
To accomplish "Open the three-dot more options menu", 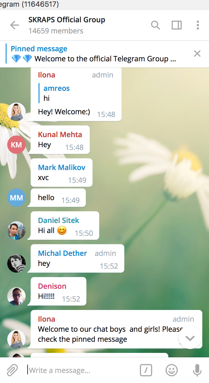I will point(198,25).
